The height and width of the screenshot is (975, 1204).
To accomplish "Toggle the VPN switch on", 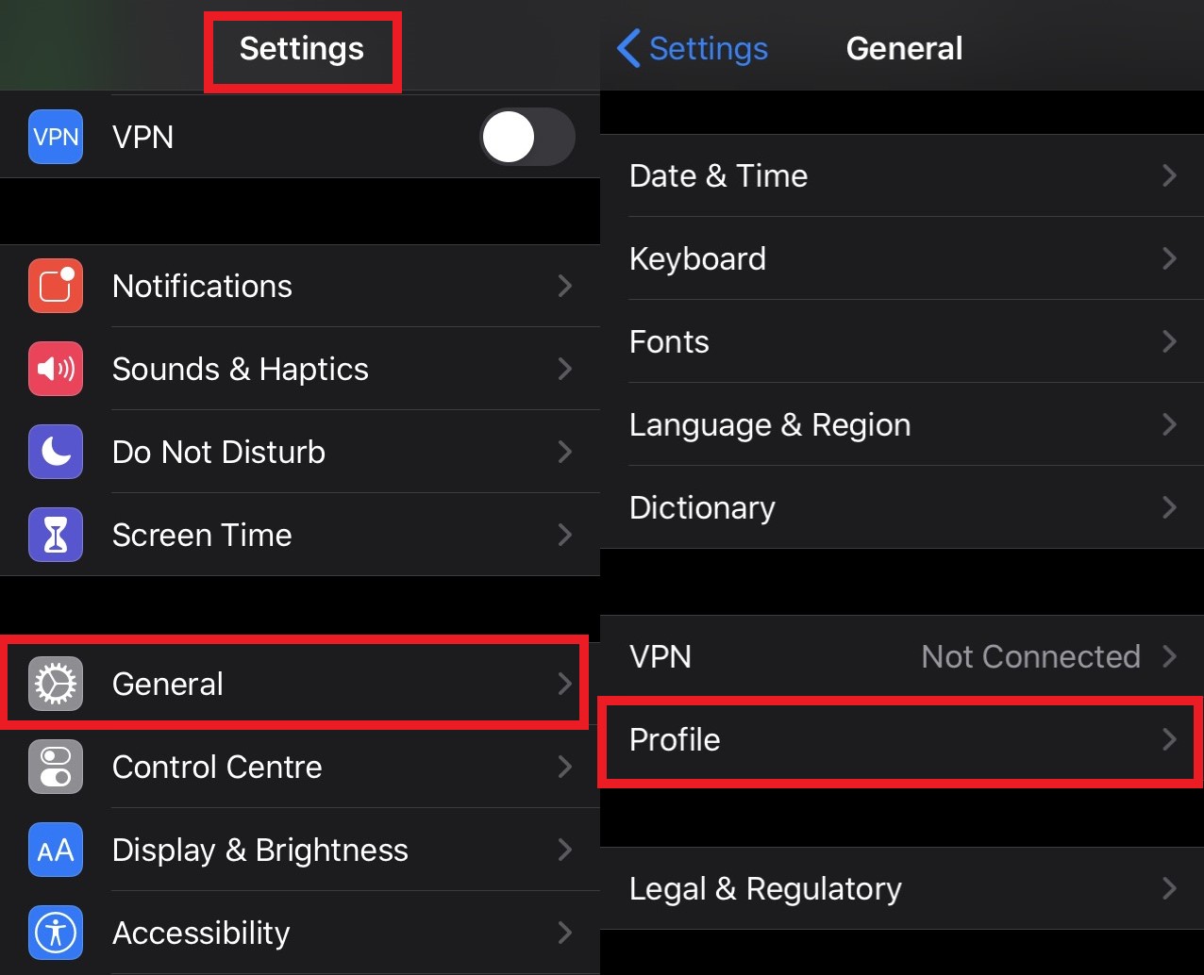I will coord(527,137).
